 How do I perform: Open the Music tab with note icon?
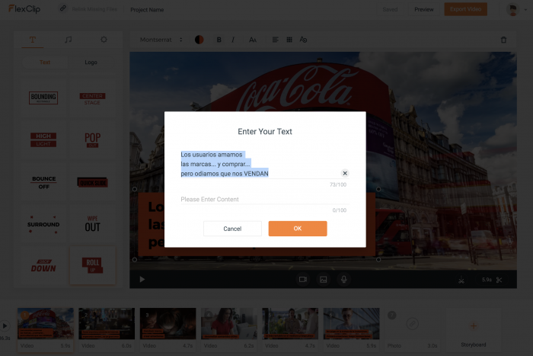(68, 40)
